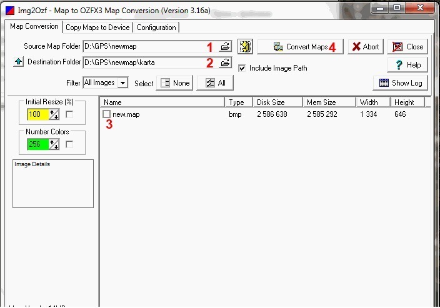
Task: Click the Abort button
Action: coord(366,47)
